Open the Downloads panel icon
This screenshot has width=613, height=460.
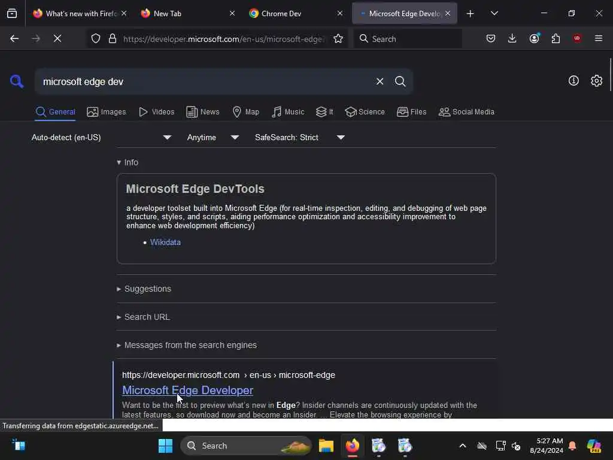[512, 38]
